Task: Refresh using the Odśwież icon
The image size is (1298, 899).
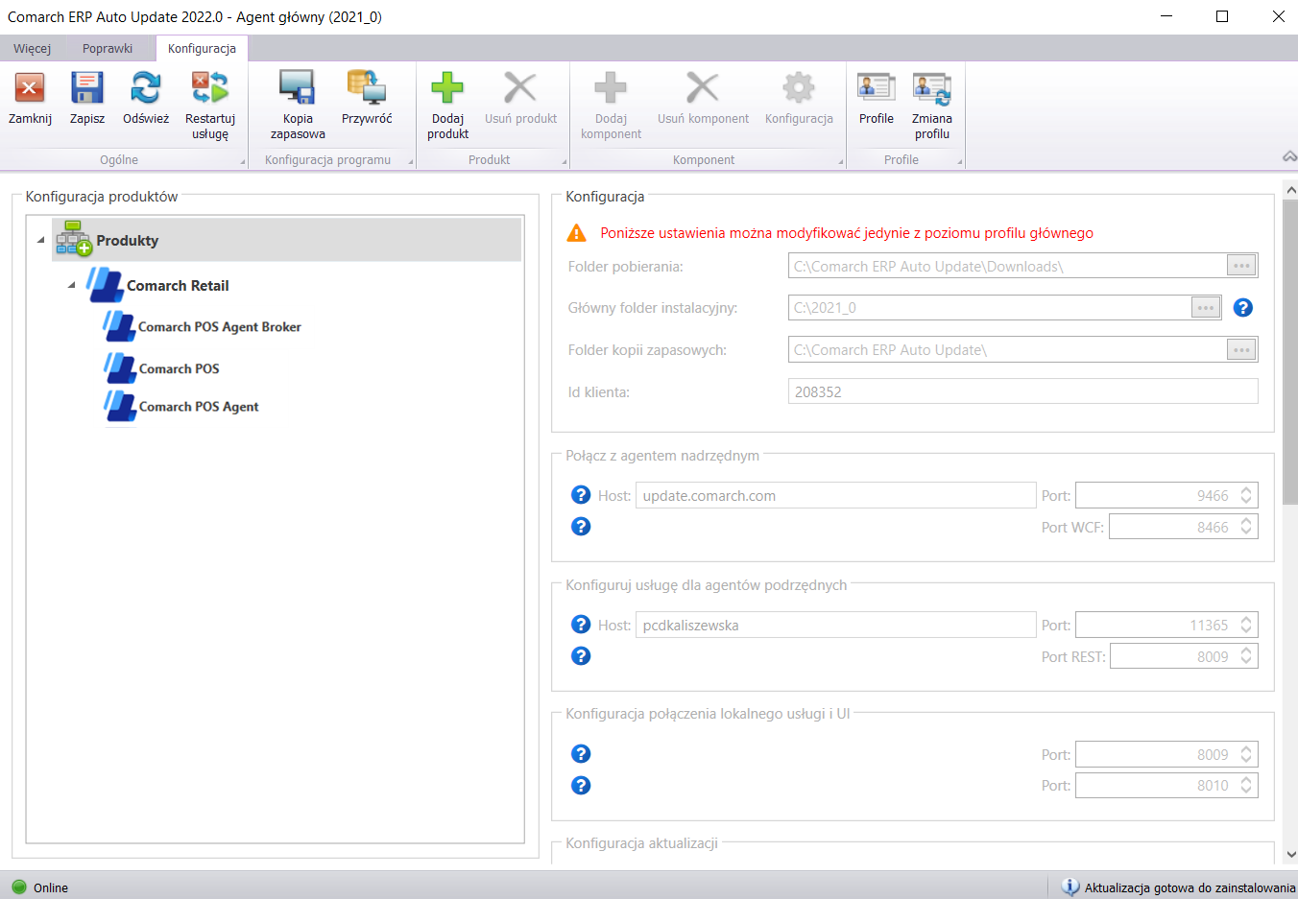Action: point(146,88)
